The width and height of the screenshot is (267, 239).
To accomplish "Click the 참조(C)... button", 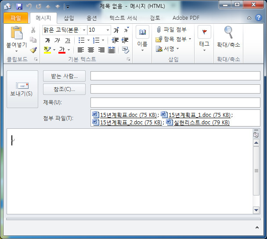I will click(64, 89).
